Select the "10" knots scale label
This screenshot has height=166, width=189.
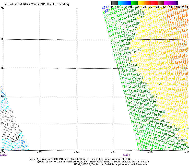[x=125, y=7]
